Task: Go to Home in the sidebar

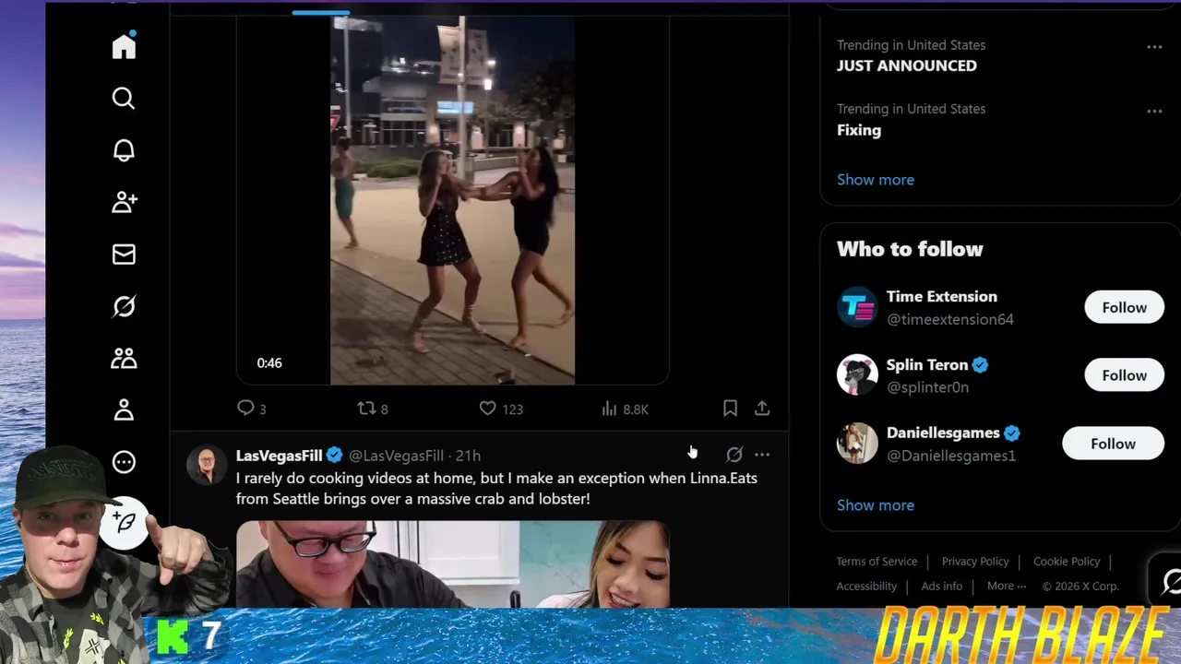Action: (x=124, y=46)
